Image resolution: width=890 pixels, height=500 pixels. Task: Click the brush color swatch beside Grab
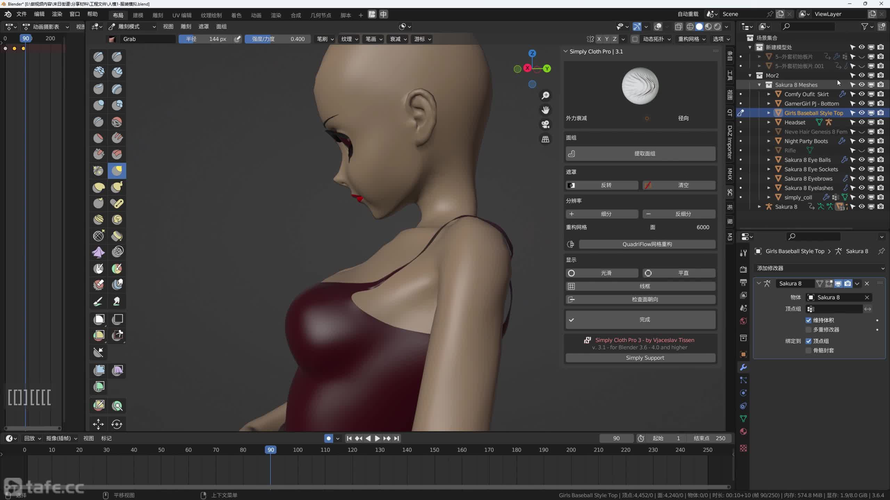pyautogui.click(x=112, y=39)
